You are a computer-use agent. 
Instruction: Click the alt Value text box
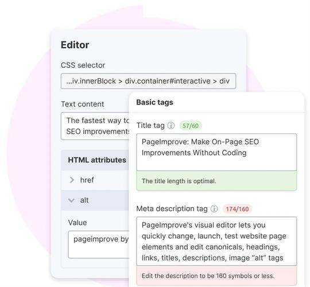[x=99, y=245]
